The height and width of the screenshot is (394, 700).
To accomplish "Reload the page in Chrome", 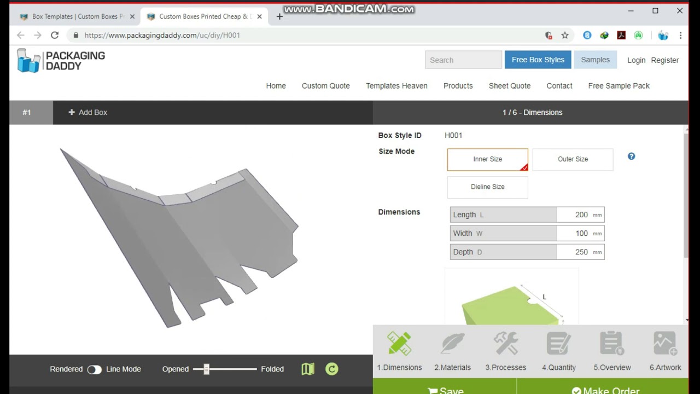I will [x=55, y=35].
